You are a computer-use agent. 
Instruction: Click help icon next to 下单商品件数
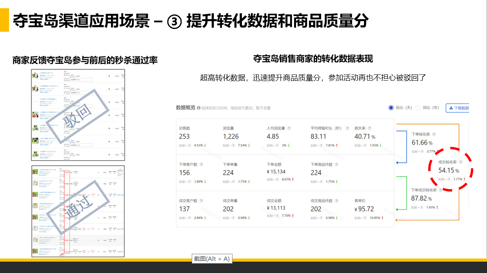click(x=336, y=165)
